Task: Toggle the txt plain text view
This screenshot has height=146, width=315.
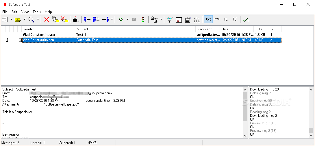Action: [208, 19]
